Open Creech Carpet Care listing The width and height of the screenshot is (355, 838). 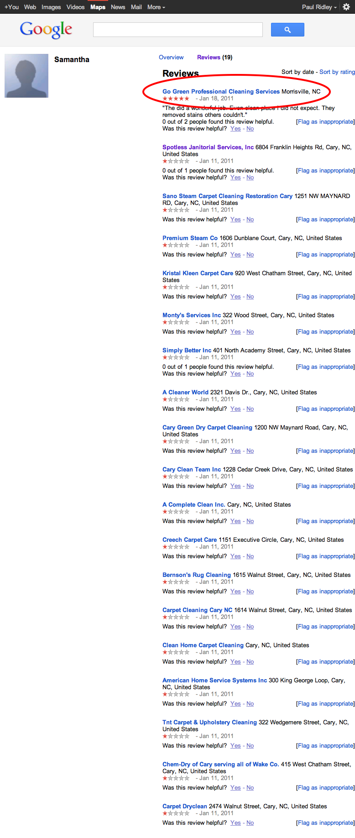tap(189, 540)
